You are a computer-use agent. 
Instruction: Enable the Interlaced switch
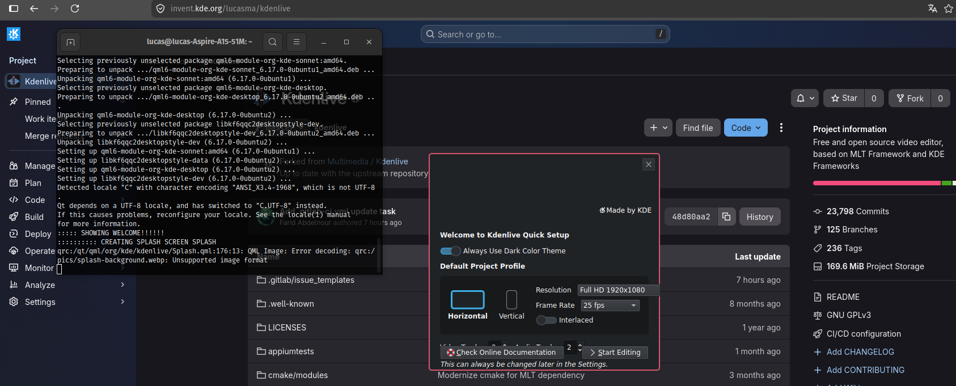tap(546, 320)
